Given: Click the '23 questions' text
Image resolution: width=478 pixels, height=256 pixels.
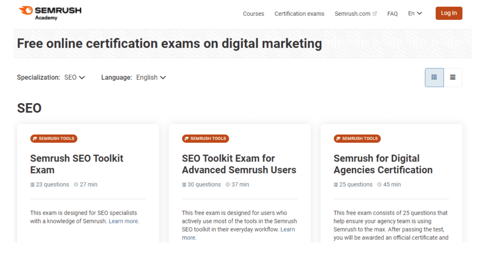Looking at the screenshot, I should coord(53,184).
